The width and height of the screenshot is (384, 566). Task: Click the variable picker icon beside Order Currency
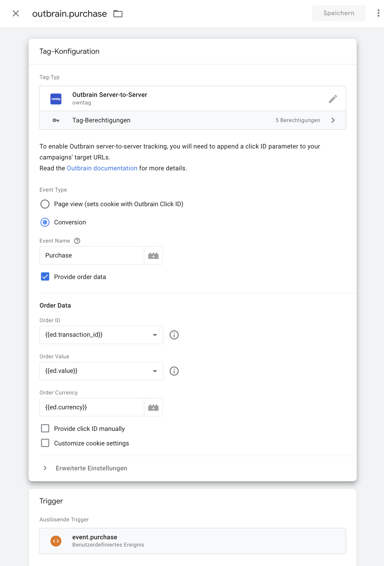pos(153,407)
